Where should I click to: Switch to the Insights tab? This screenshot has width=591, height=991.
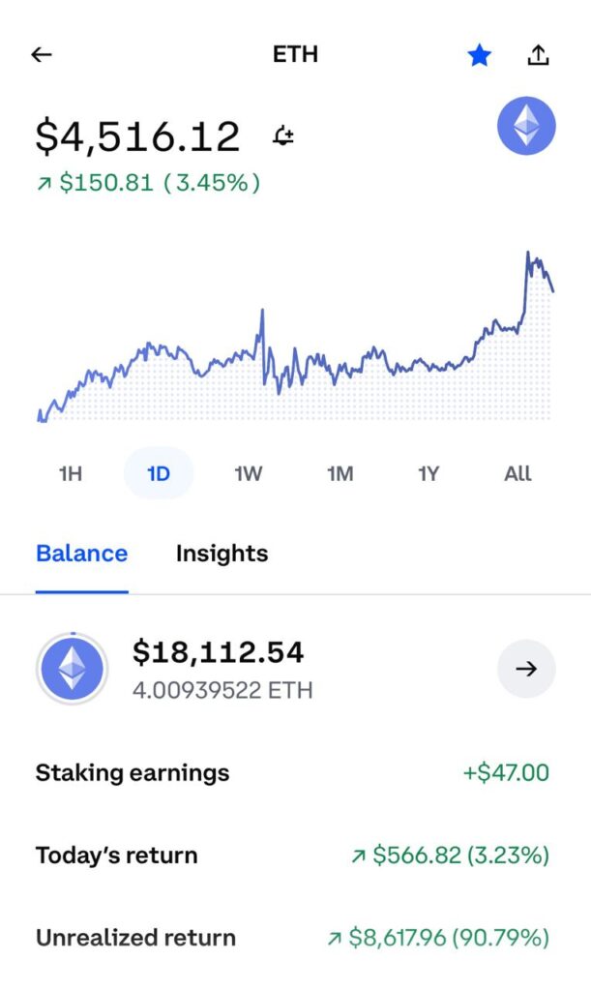(x=222, y=554)
